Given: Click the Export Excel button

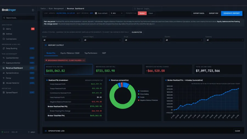Looking at the screenshot, I should (199, 13).
